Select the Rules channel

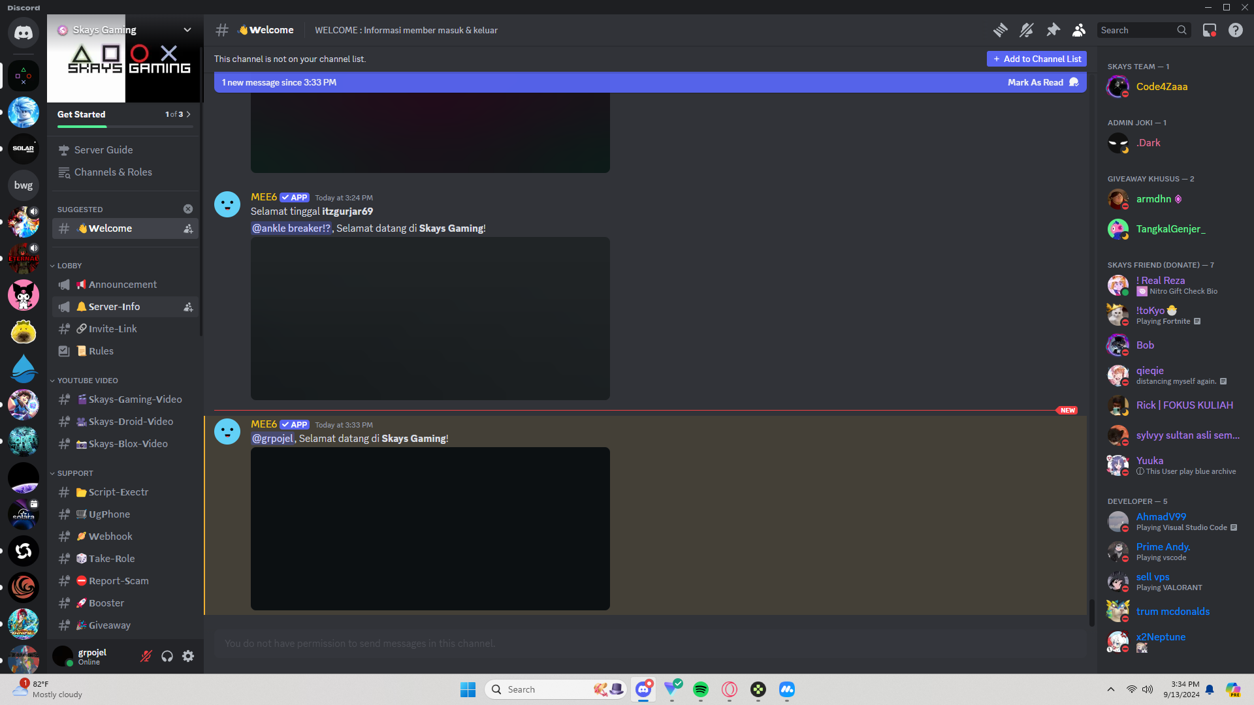click(x=125, y=351)
